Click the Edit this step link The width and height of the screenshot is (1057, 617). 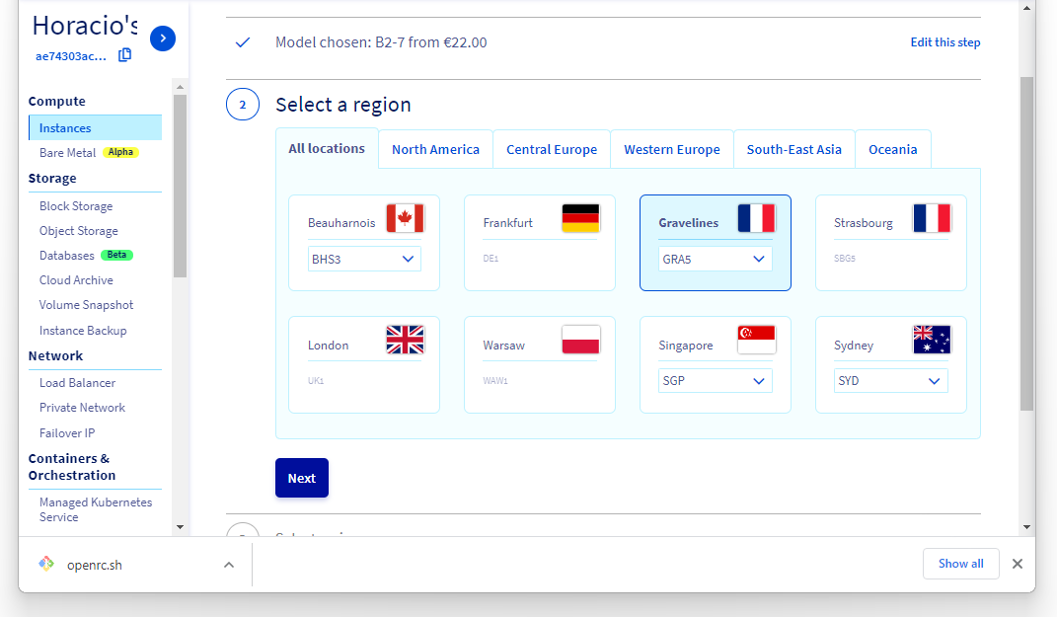[944, 42]
